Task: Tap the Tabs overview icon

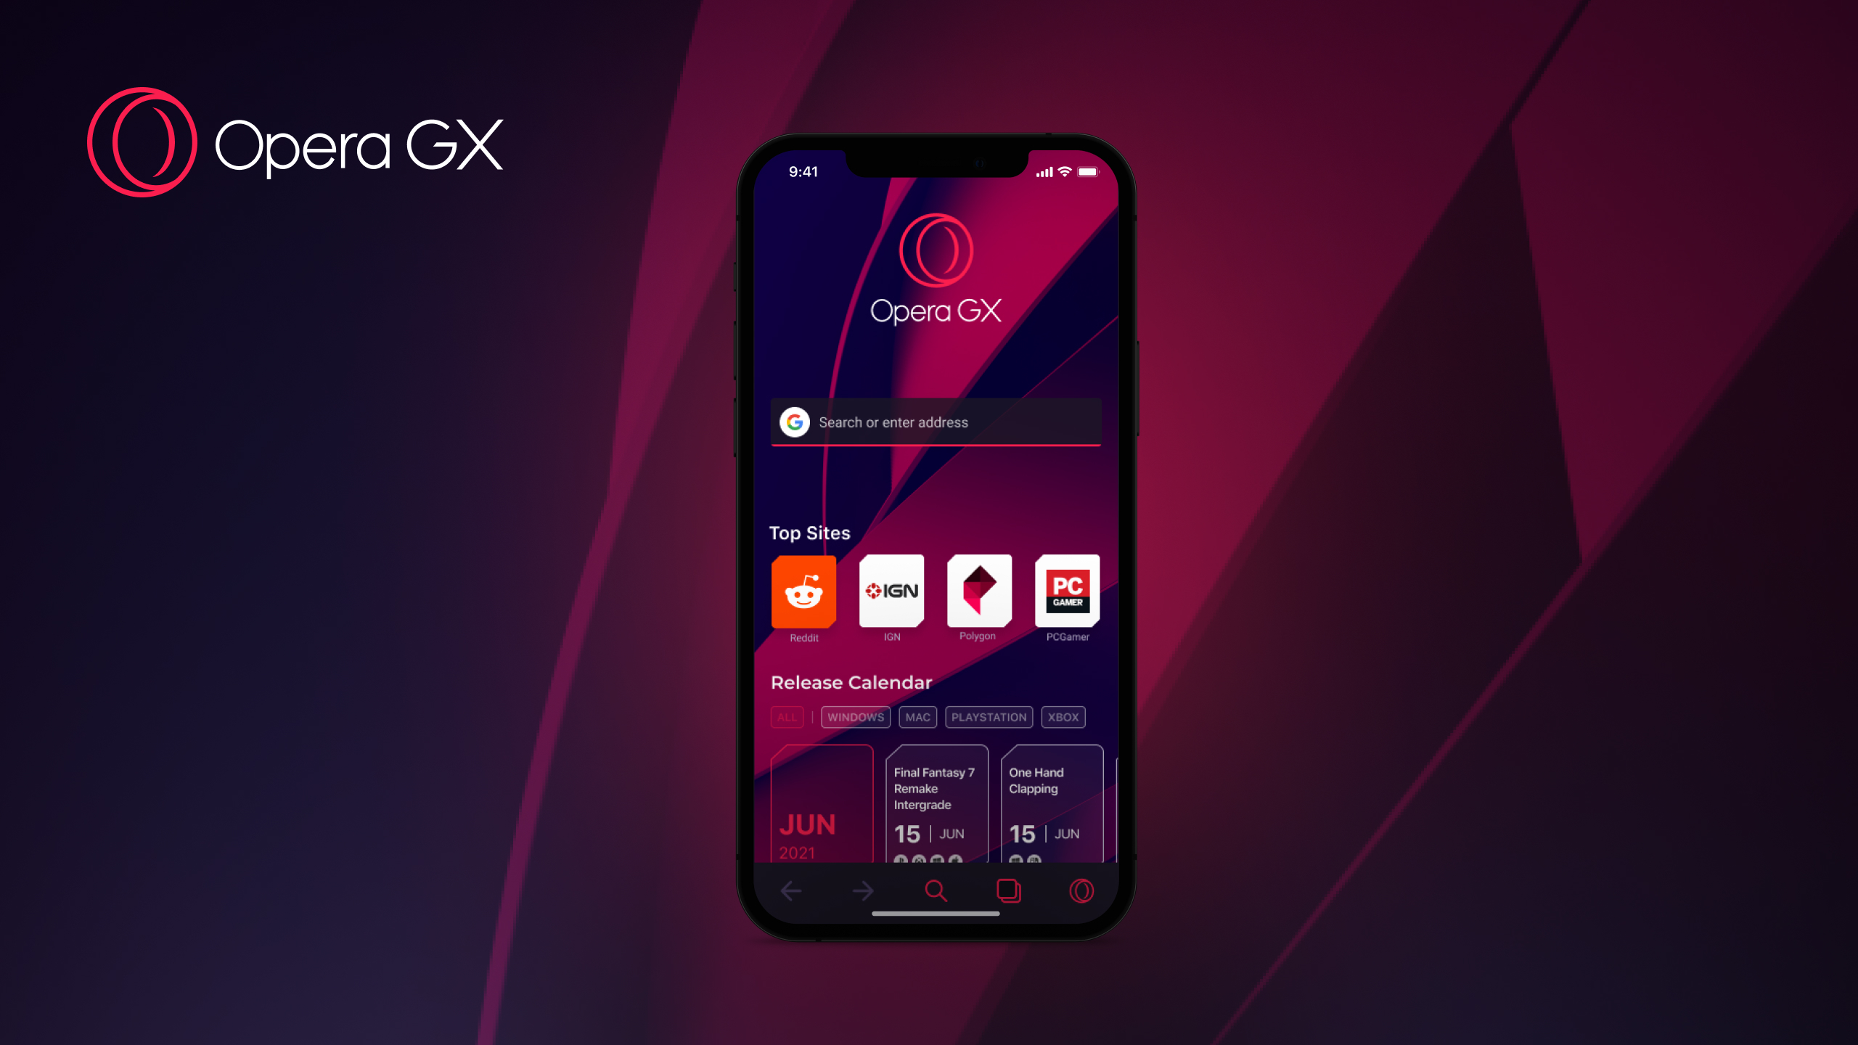Action: (1008, 890)
